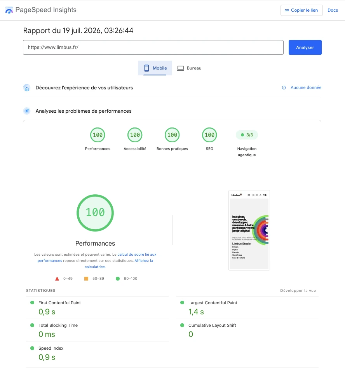Switch to the Bureau tab
This screenshot has height=368, width=345.
(189, 68)
